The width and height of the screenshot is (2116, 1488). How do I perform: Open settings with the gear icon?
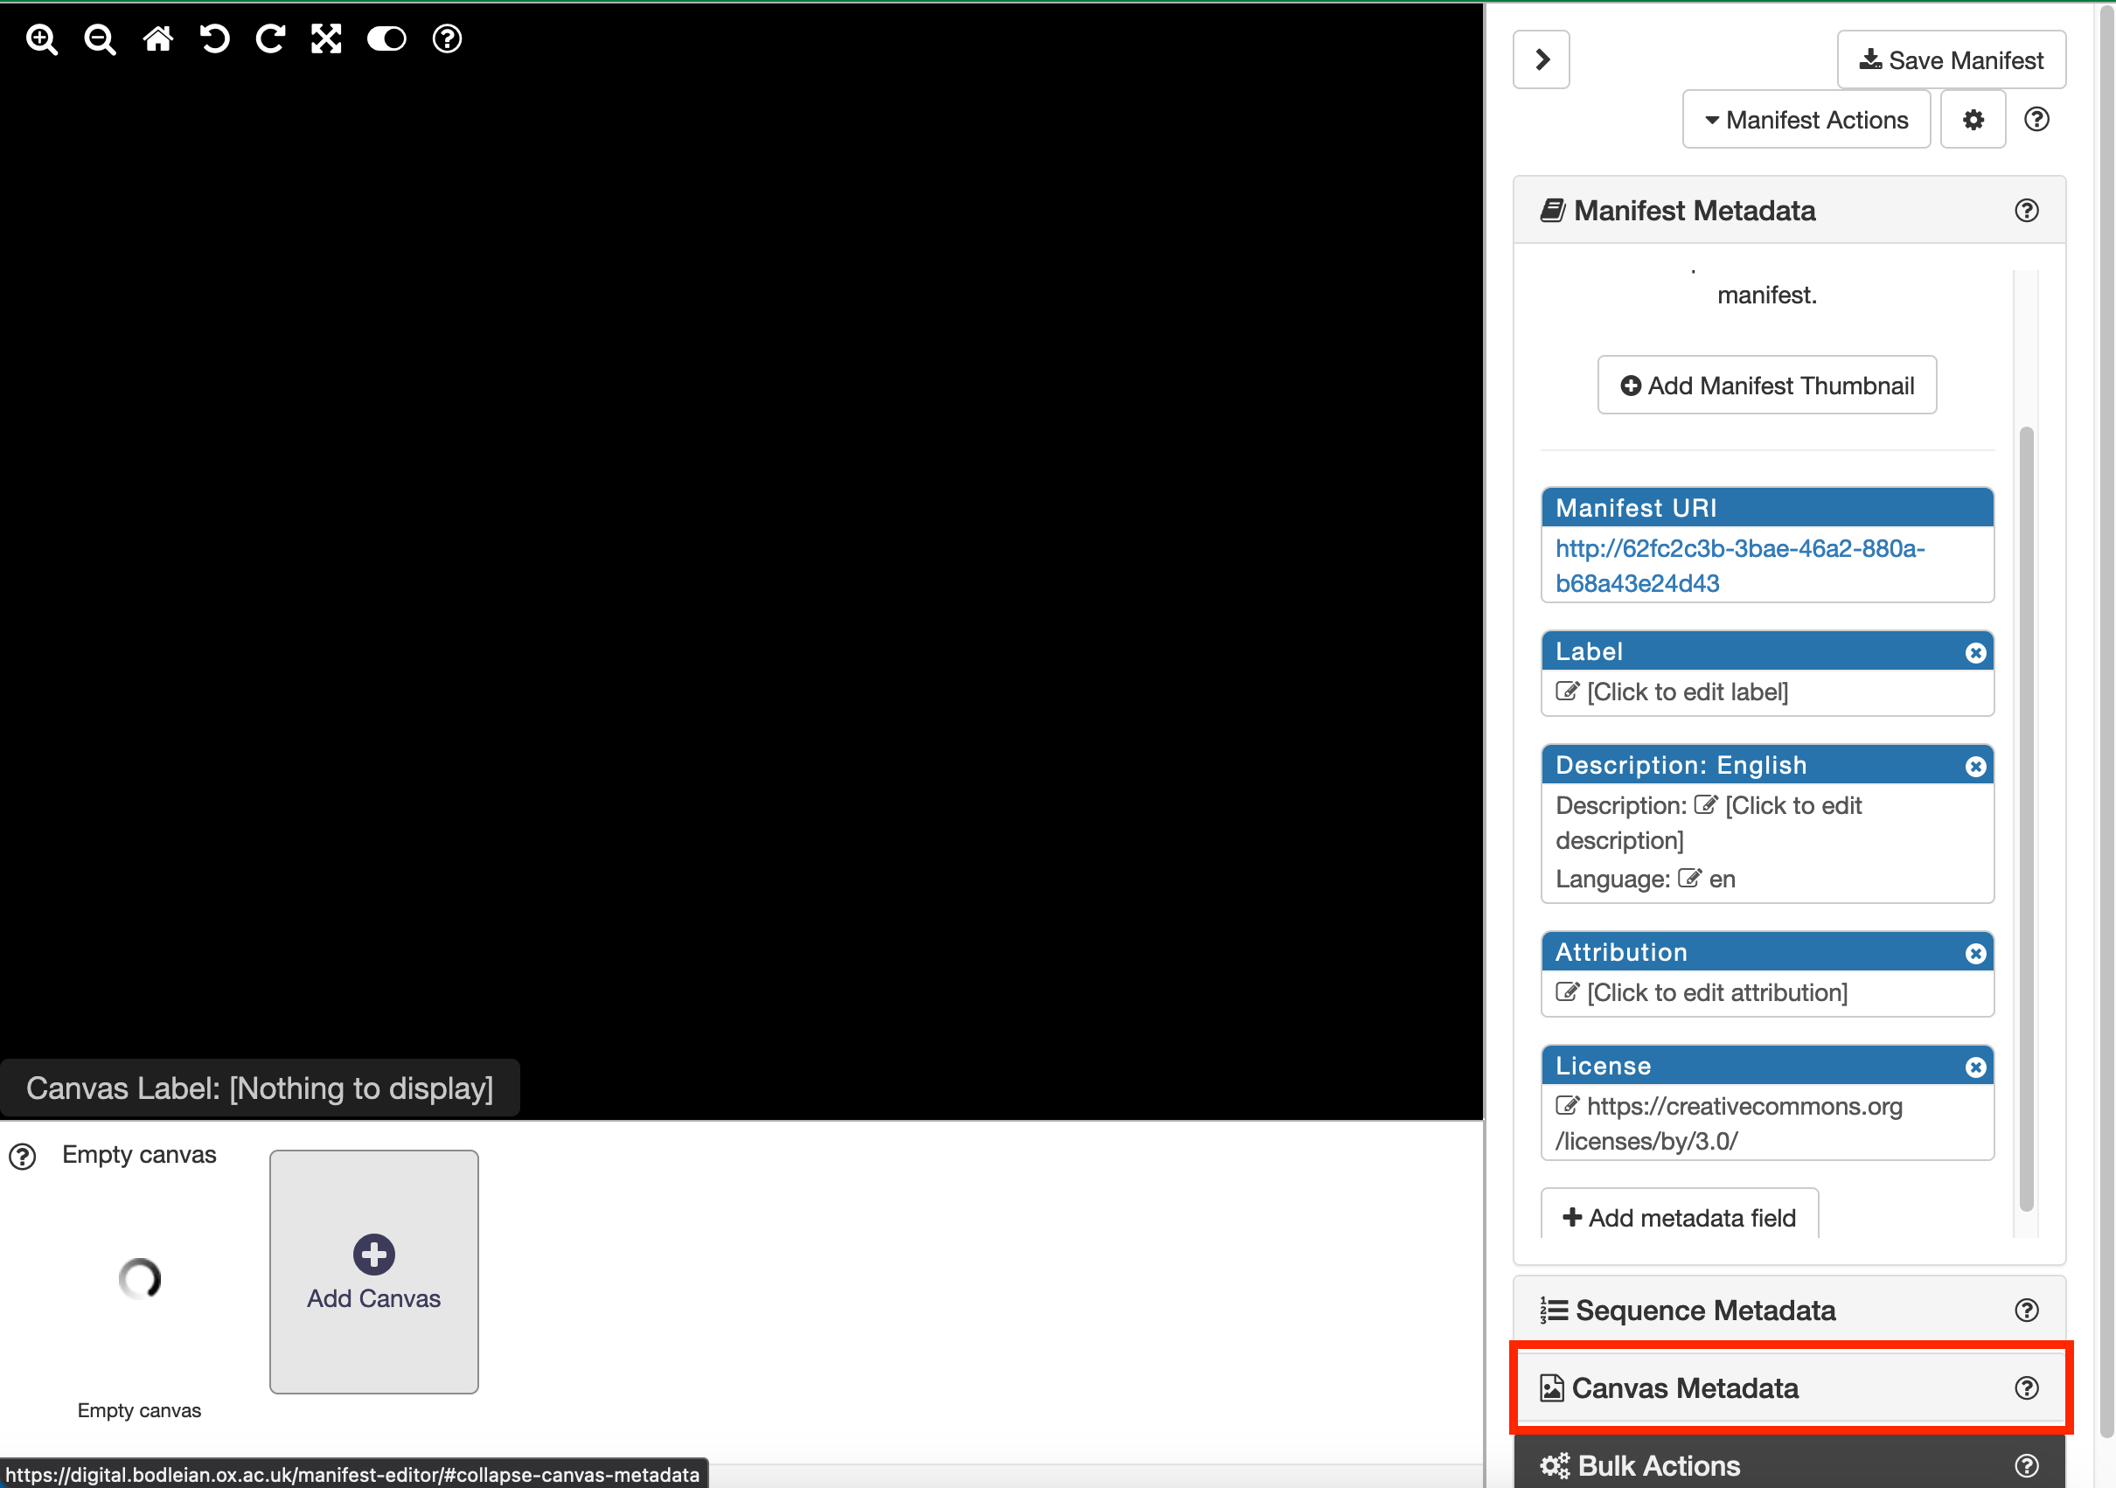coord(1973,120)
